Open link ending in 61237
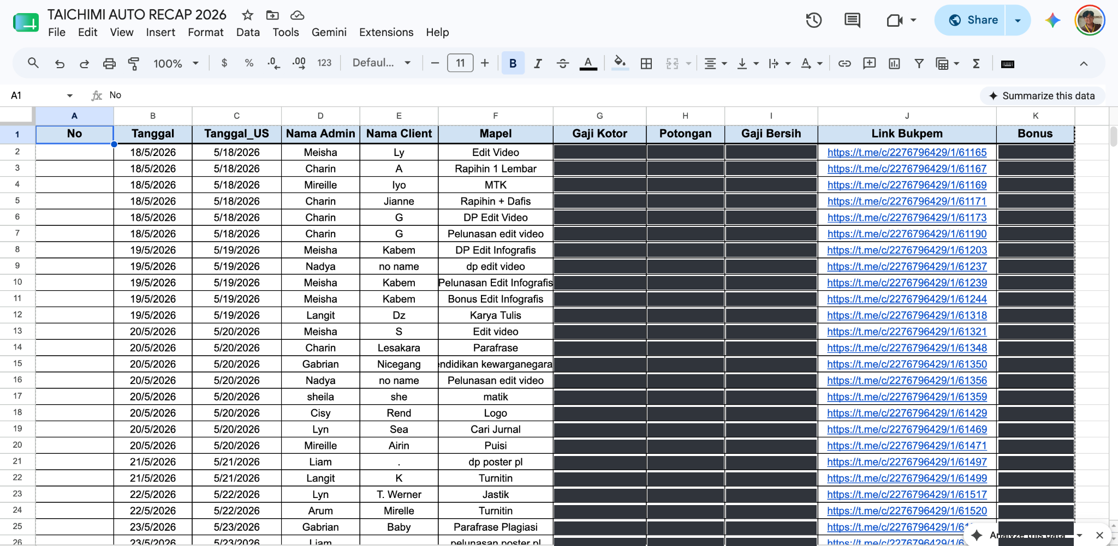The image size is (1118, 546). click(x=907, y=266)
